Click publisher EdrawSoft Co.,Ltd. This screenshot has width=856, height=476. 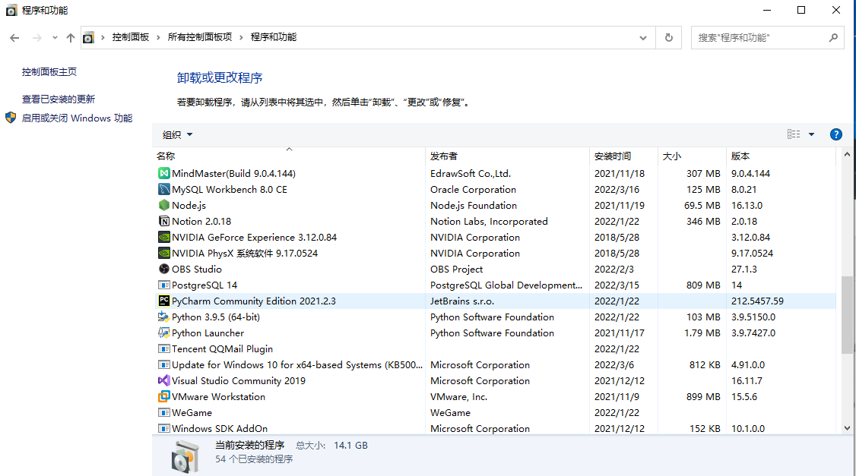click(x=471, y=173)
